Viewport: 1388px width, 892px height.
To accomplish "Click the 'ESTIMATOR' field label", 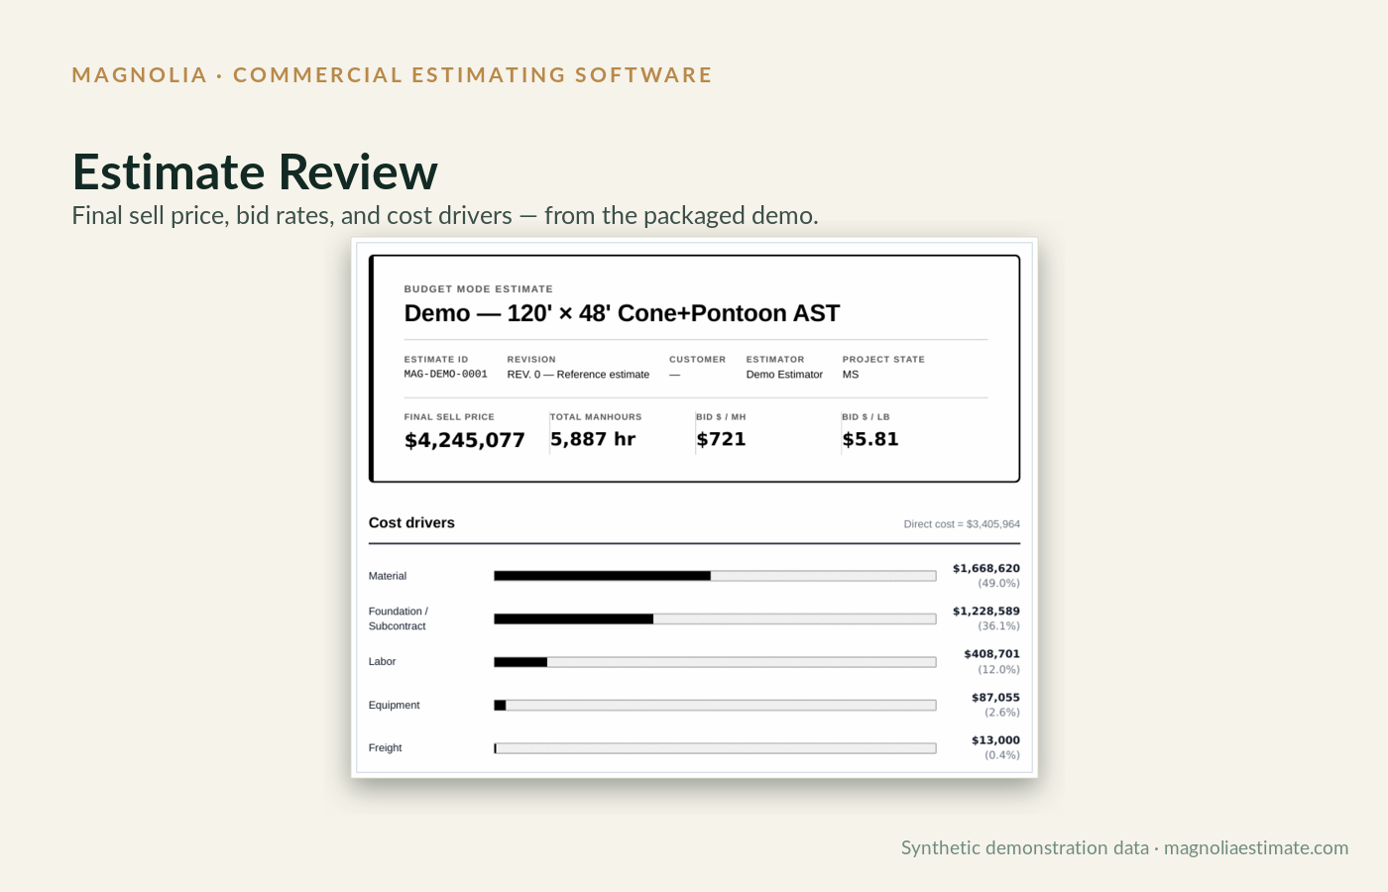I will click(x=775, y=360).
